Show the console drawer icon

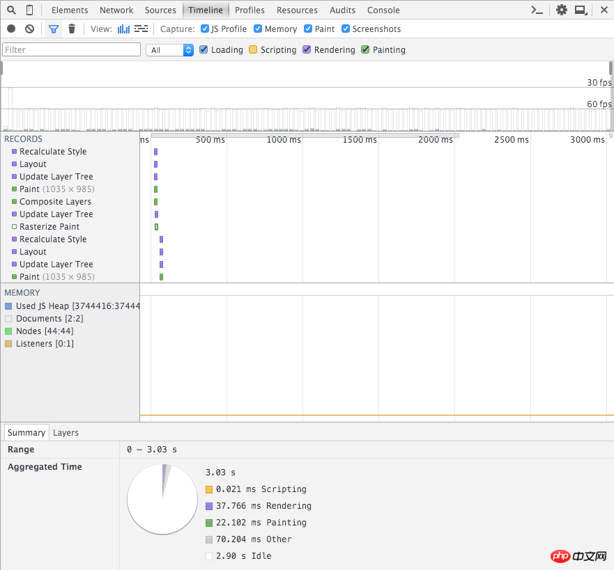point(537,10)
